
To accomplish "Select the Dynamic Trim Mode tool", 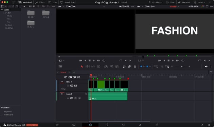I will (x=93, y=66).
